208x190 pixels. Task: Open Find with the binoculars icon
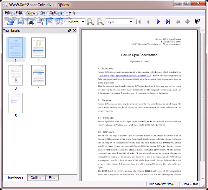(x=31, y=22)
